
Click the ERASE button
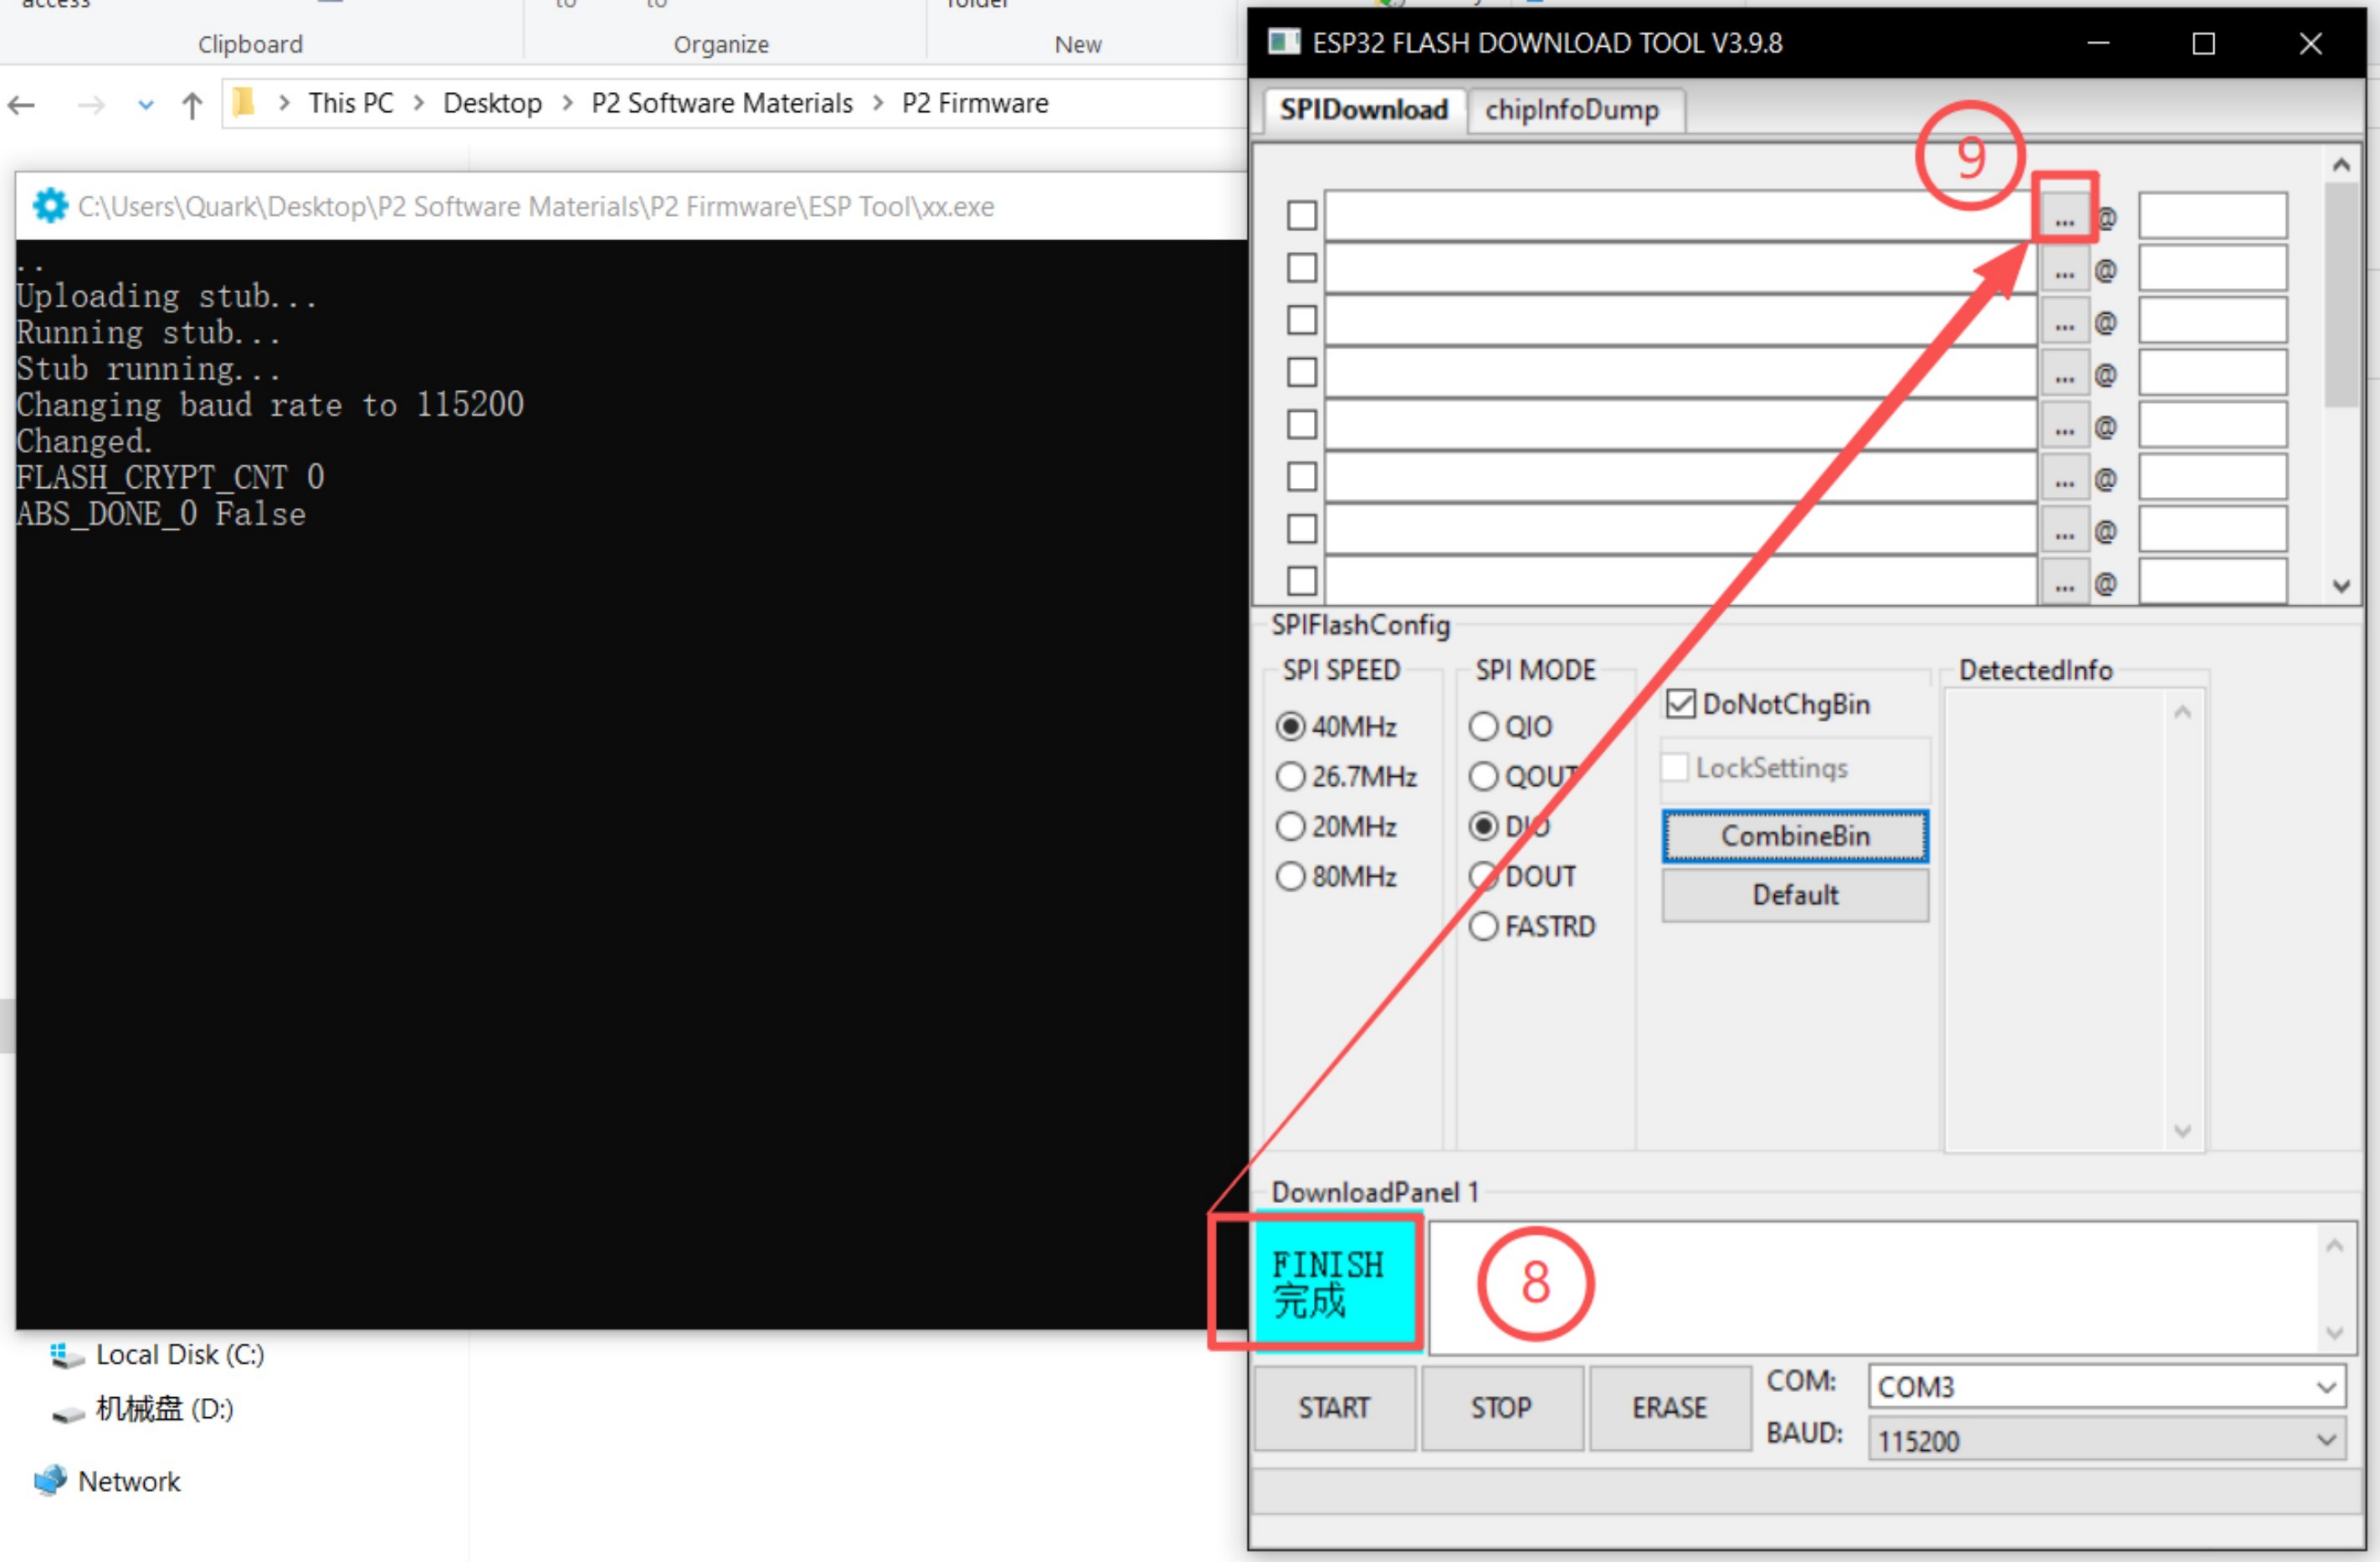(x=1670, y=1408)
